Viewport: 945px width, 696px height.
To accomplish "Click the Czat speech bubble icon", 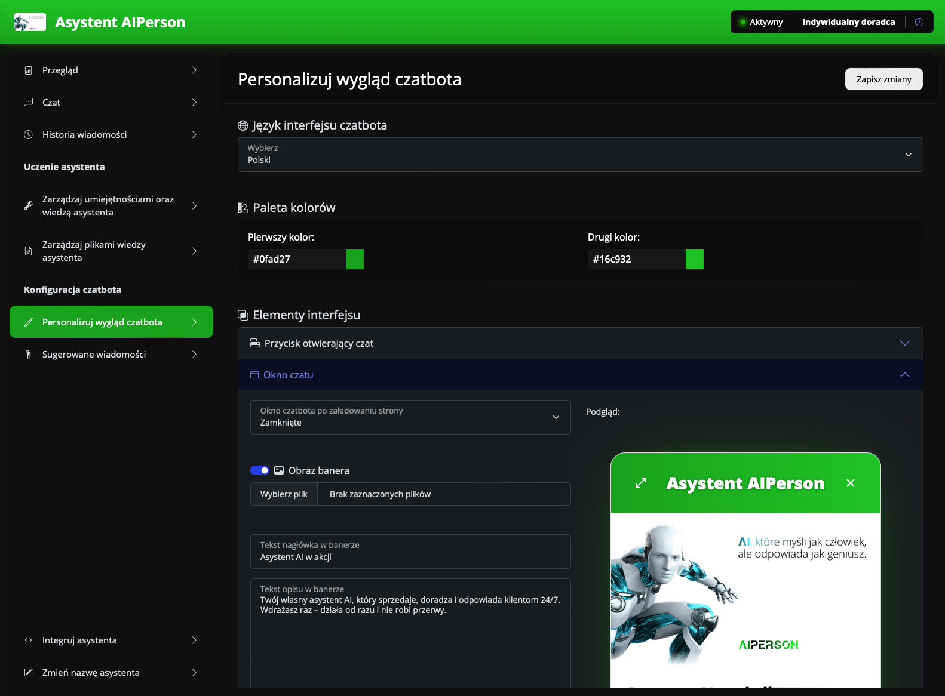I will 28,102.
